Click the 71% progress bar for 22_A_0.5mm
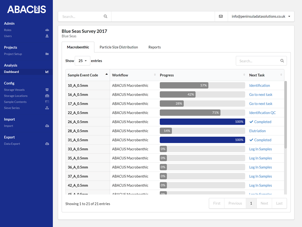 pyautogui.click(x=202, y=112)
